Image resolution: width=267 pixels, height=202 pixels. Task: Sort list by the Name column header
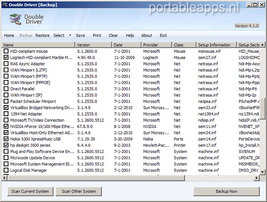coord(38,45)
